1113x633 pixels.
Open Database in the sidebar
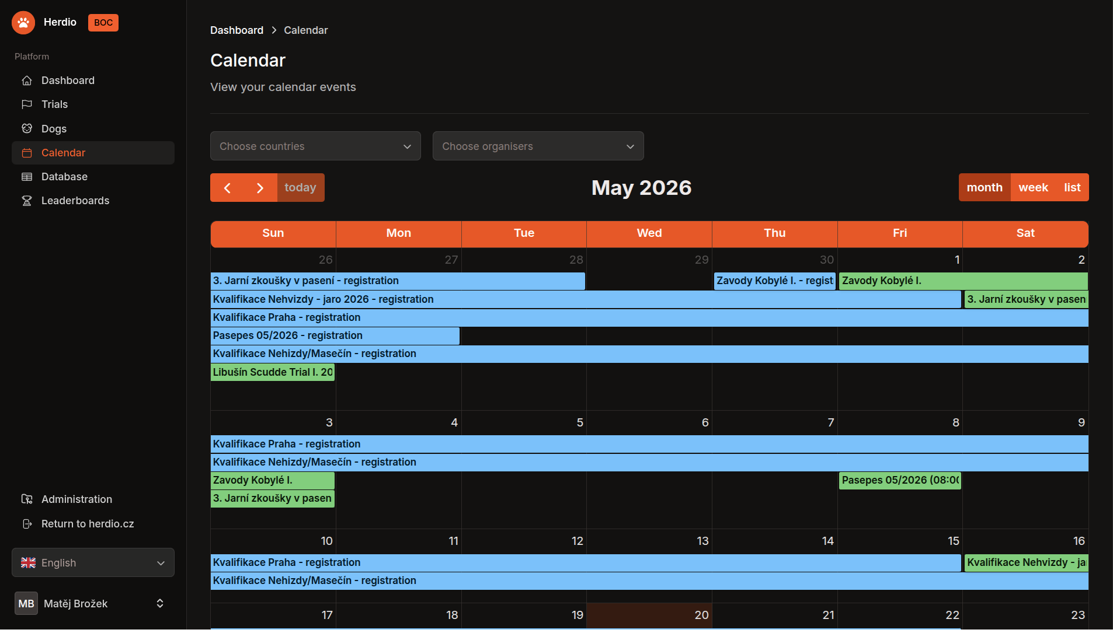(x=93, y=177)
